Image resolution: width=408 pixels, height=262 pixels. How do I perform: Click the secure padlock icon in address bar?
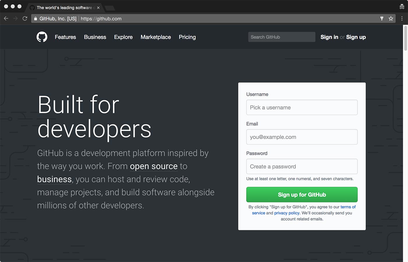coord(36,19)
